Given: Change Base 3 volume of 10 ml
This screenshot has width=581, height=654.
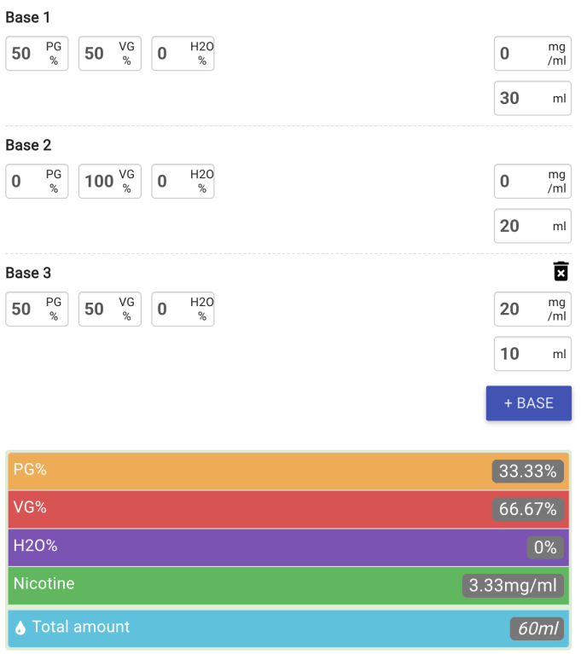Looking at the screenshot, I should pos(532,354).
